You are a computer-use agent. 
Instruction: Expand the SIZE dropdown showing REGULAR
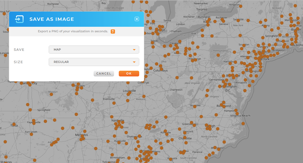pyautogui.click(x=94, y=62)
